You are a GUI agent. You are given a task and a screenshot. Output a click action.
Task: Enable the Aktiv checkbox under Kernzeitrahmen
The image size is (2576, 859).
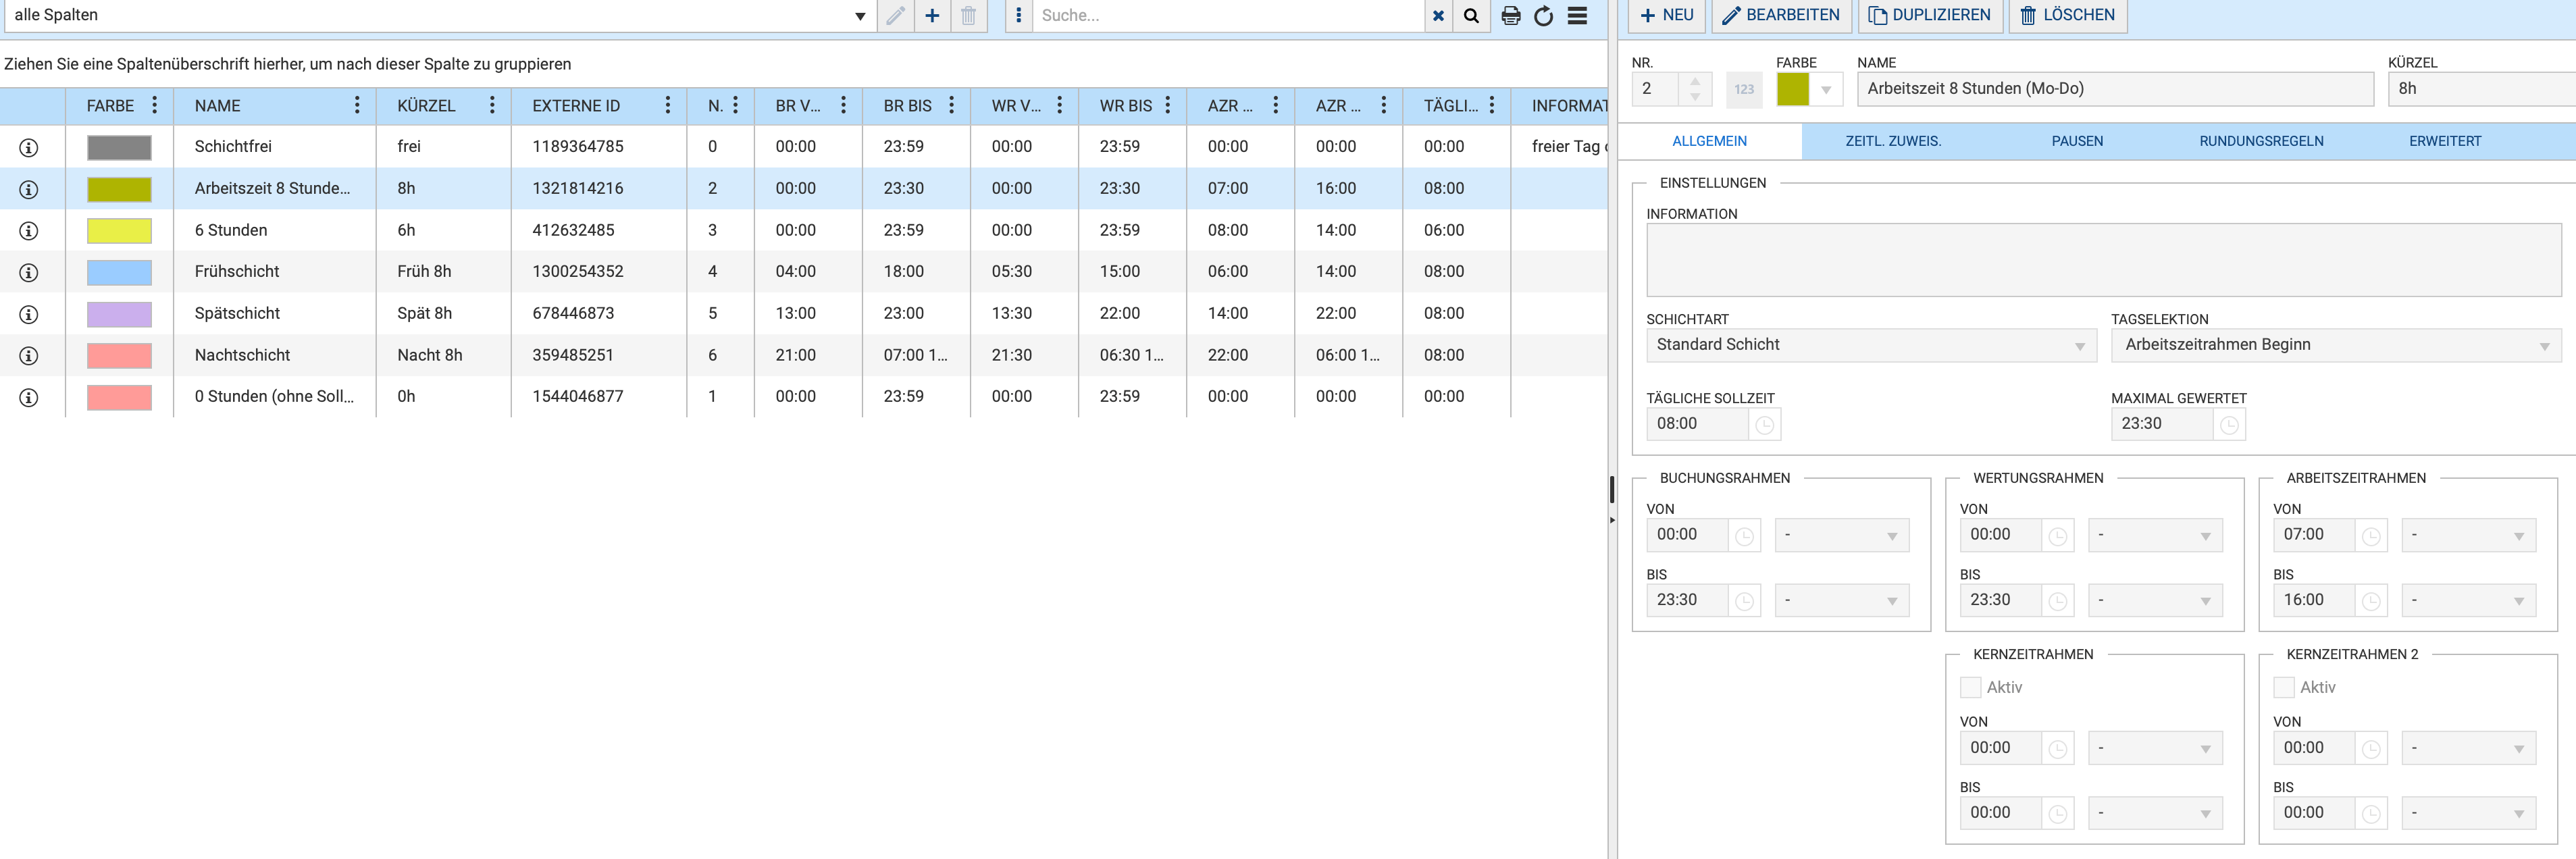pyautogui.click(x=1970, y=687)
